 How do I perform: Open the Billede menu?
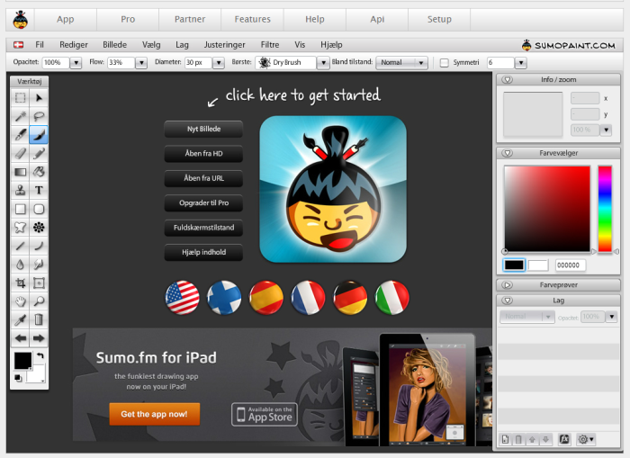click(114, 45)
